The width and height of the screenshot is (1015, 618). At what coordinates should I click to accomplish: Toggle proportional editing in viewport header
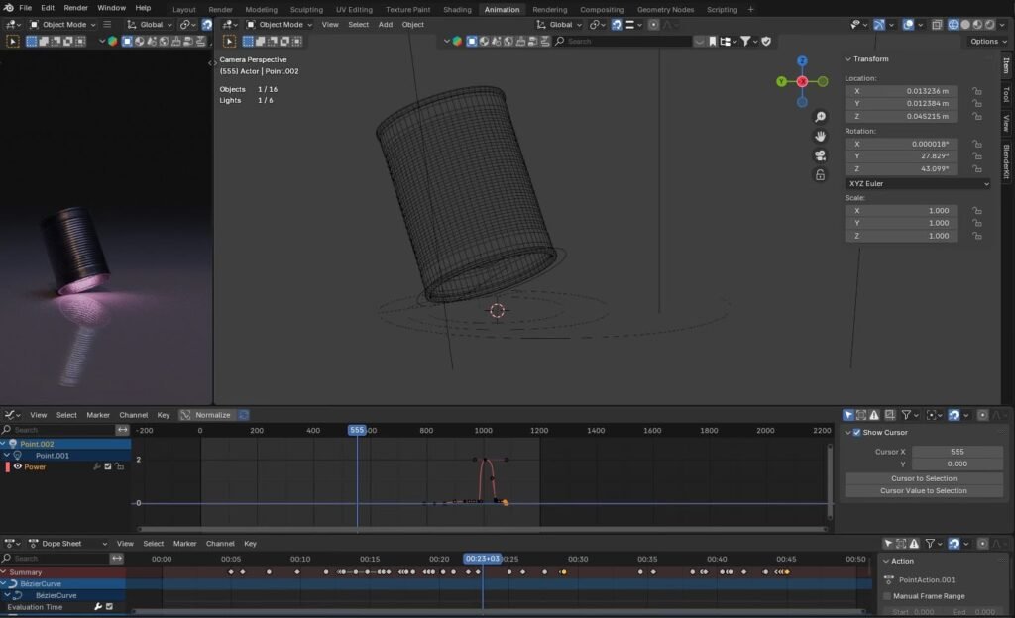pyautogui.click(x=654, y=25)
